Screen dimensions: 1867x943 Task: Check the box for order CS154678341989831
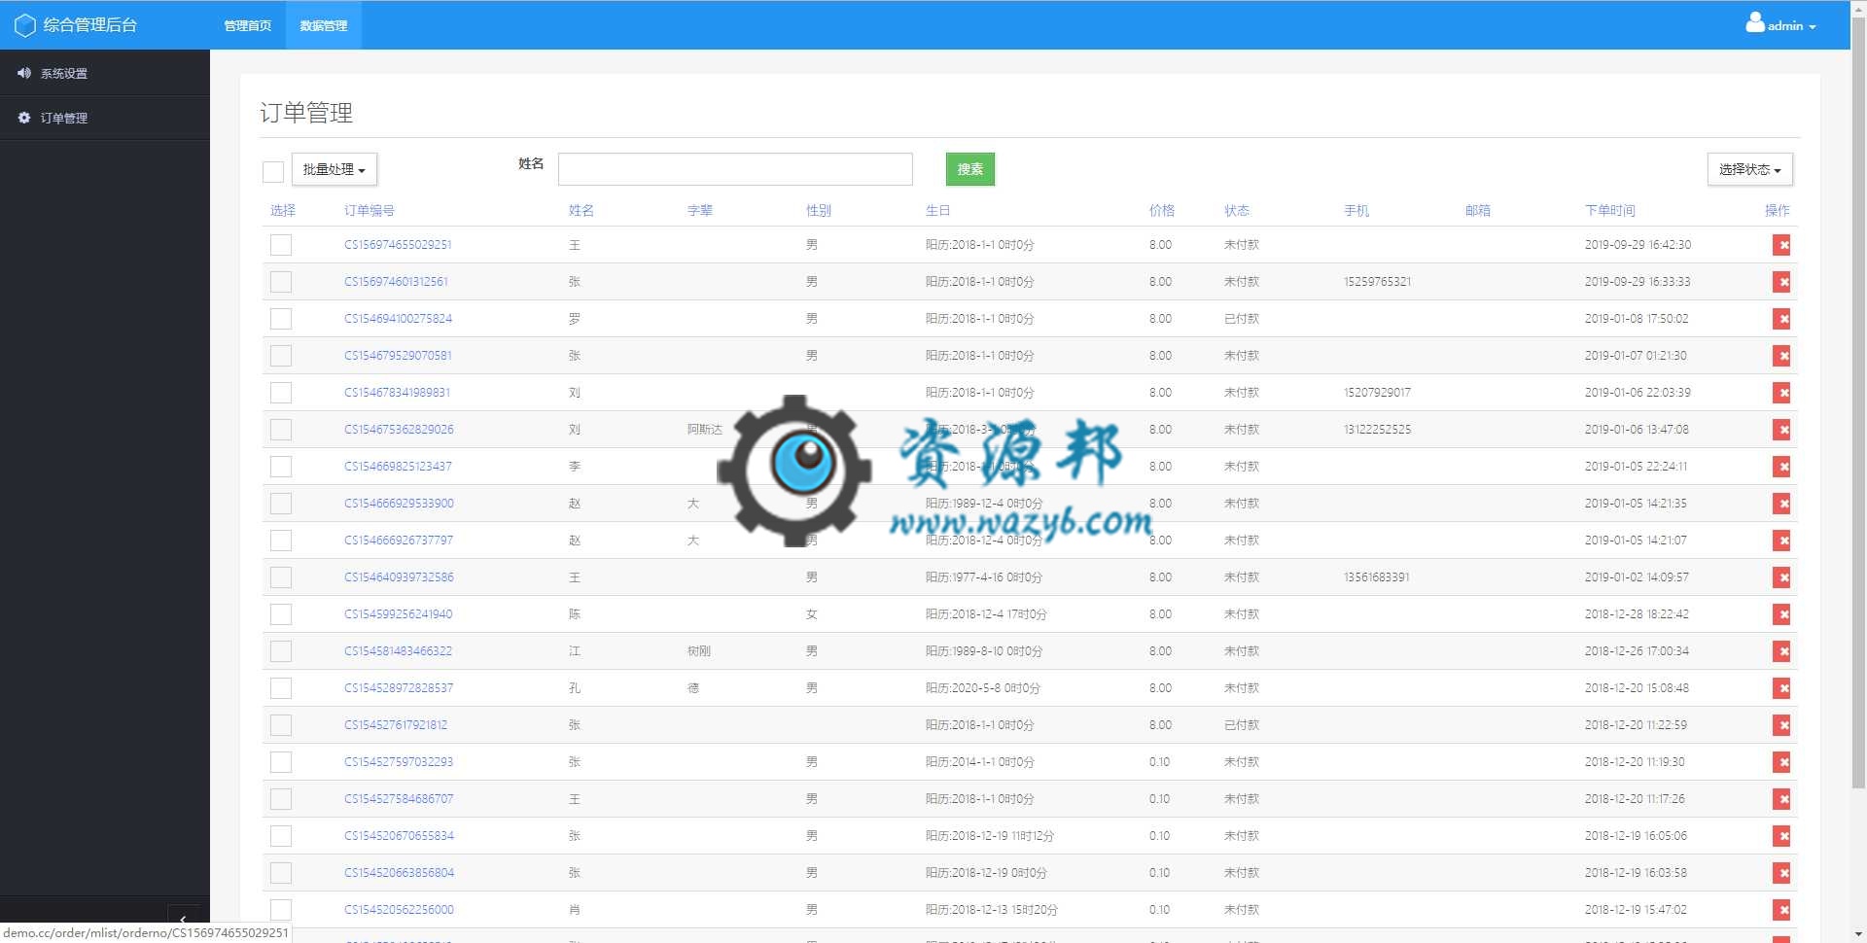coord(281,393)
